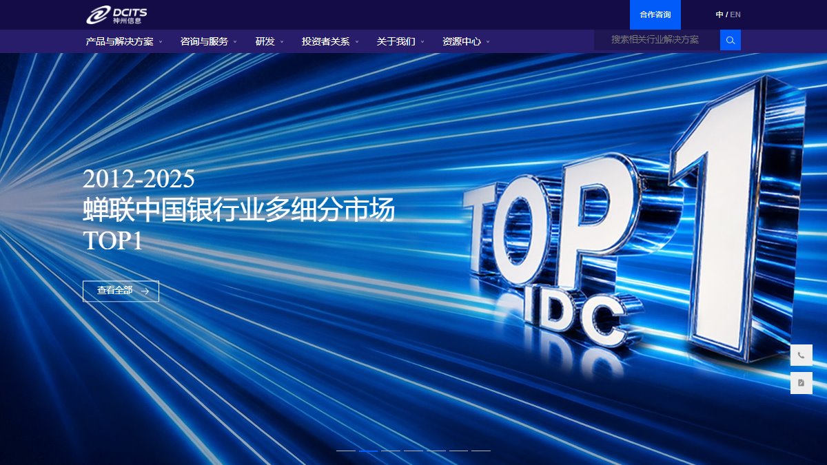This screenshot has height=465, width=827.
Task: Jump to the third carousel slide indicator
Action: (391, 450)
